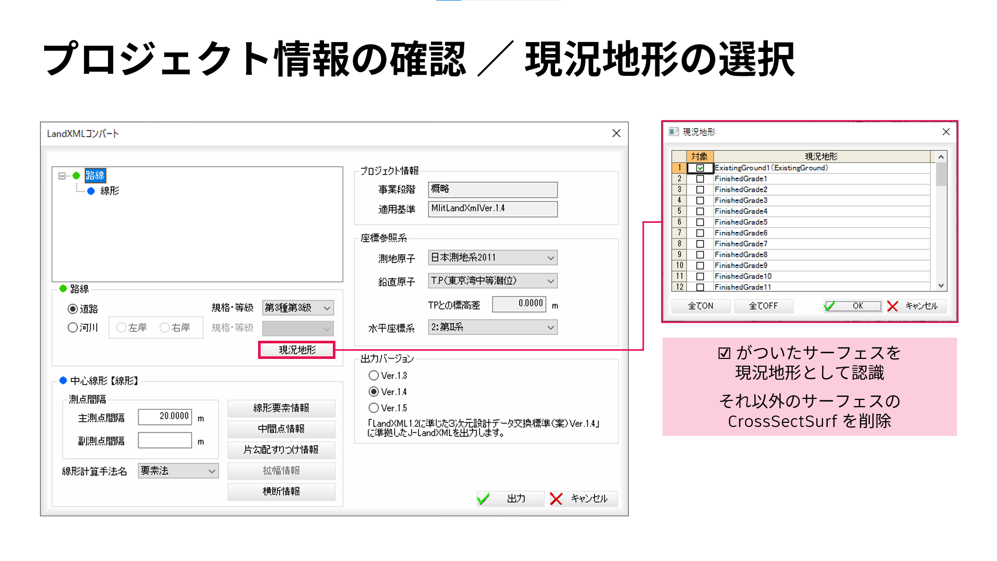Click red X cancel in LandXML dialog
Screen dimensions: 997x561
point(556,499)
